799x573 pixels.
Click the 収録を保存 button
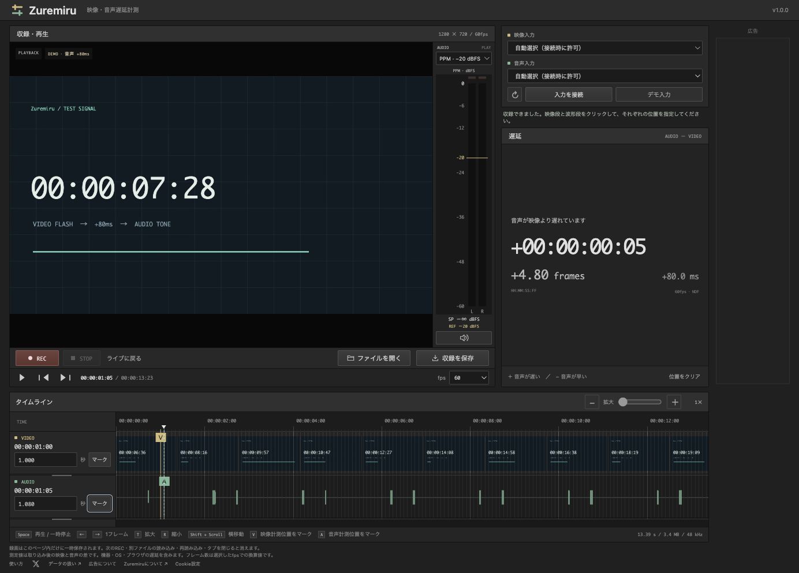pyautogui.click(x=453, y=358)
